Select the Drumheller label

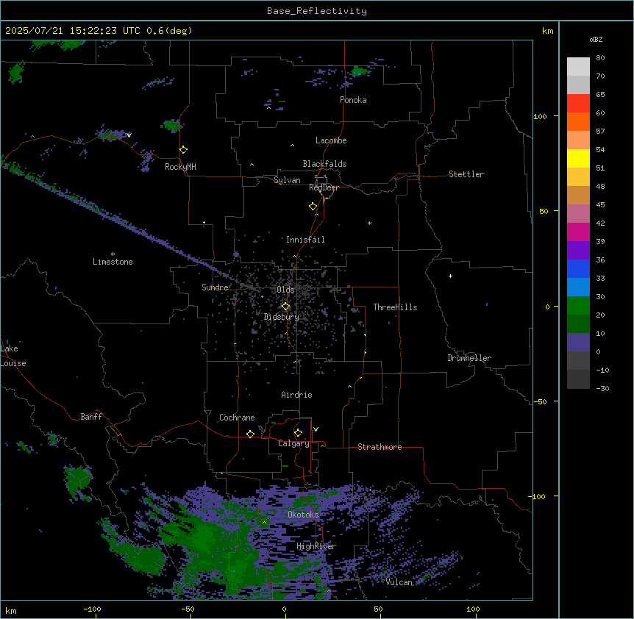tap(469, 358)
